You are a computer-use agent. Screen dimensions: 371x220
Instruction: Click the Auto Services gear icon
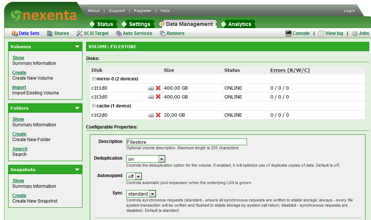118,33
